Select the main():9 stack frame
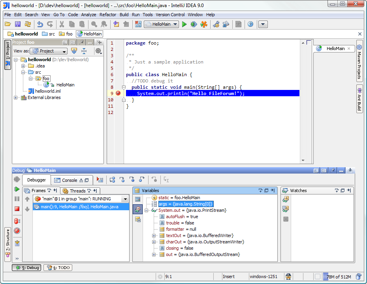The image size is (367, 284). tap(81, 207)
